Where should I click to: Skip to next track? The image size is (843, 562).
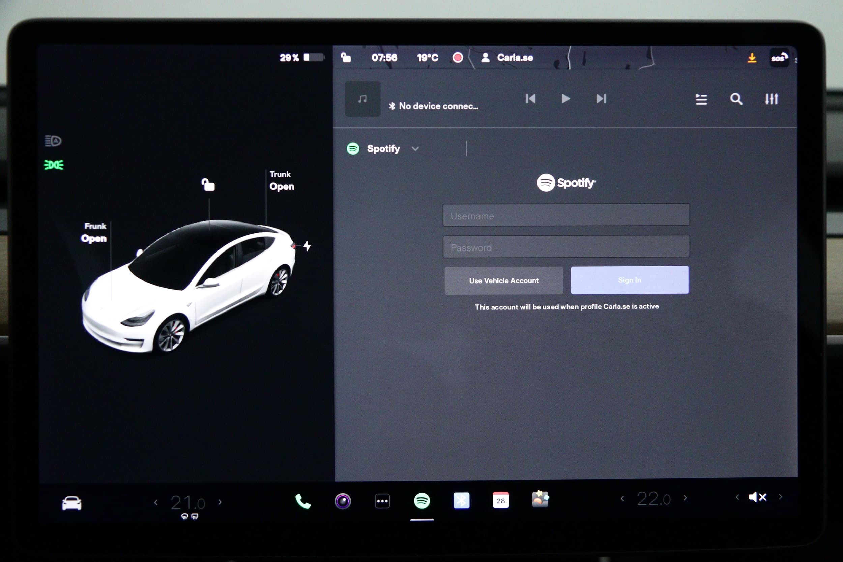601,99
